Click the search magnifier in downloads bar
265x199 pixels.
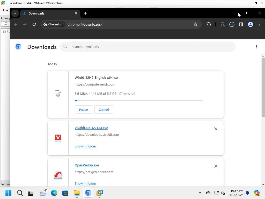pyautogui.click(x=65, y=47)
